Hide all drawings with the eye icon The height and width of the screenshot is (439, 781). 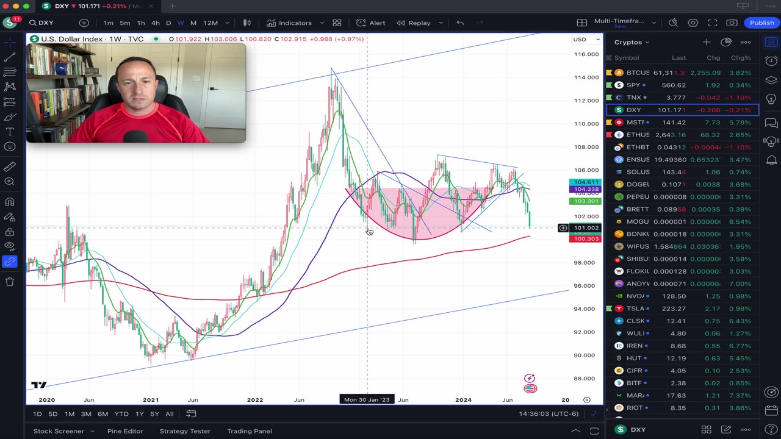pyautogui.click(x=10, y=246)
